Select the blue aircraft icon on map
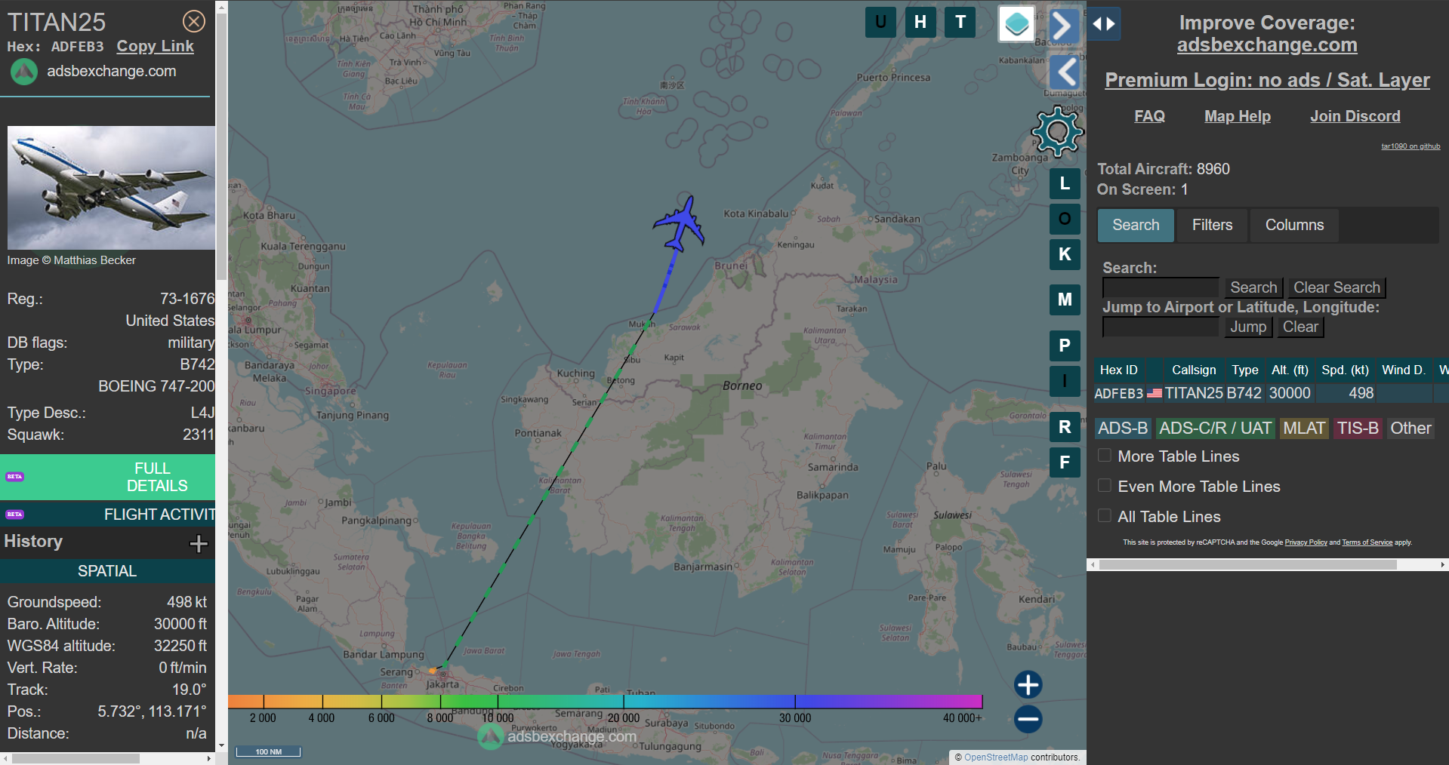1449x765 pixels. tap(680, 223)
